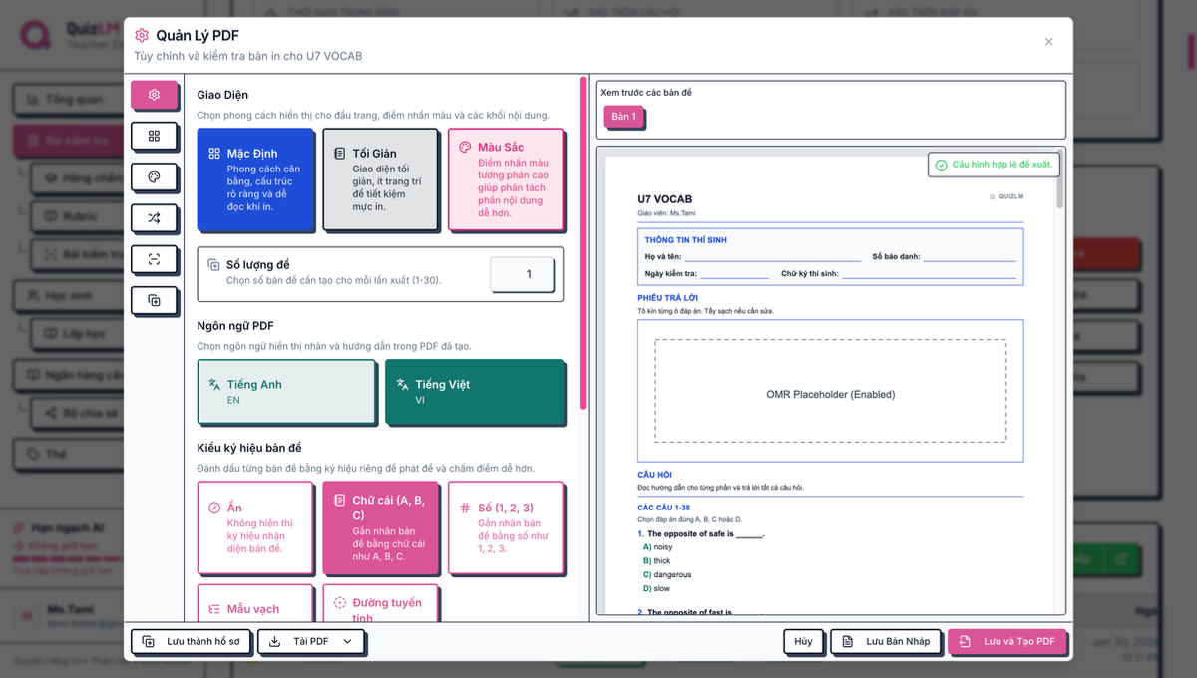
Task: Open the OMR scan frame panel icon
Action: (x=155, y=259)
